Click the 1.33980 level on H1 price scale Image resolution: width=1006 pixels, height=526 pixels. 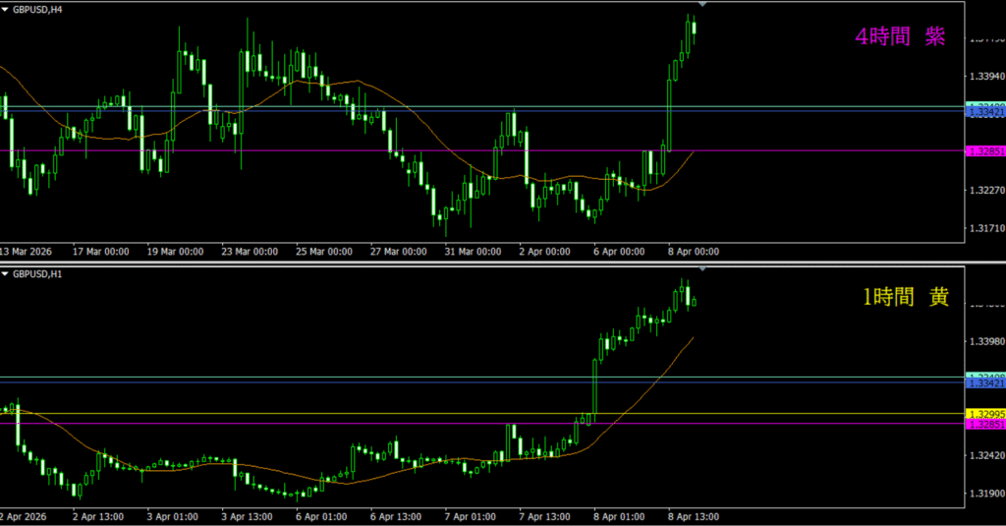pyautogui.click(x=985, y=342)
